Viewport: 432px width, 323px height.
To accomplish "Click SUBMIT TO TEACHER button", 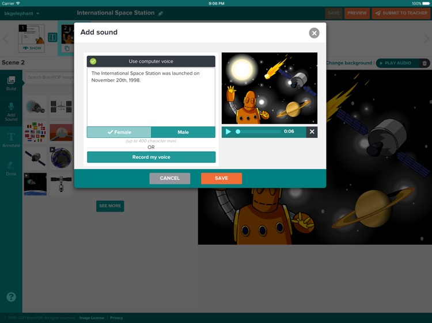I will click(x=401, y=13).
